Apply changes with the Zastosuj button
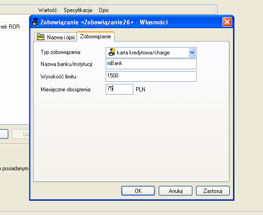 point(213,191)
